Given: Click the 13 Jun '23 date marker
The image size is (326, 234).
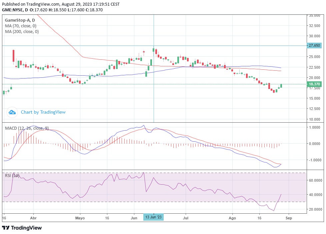Looking at the screenshot, I should click(153, 217).
